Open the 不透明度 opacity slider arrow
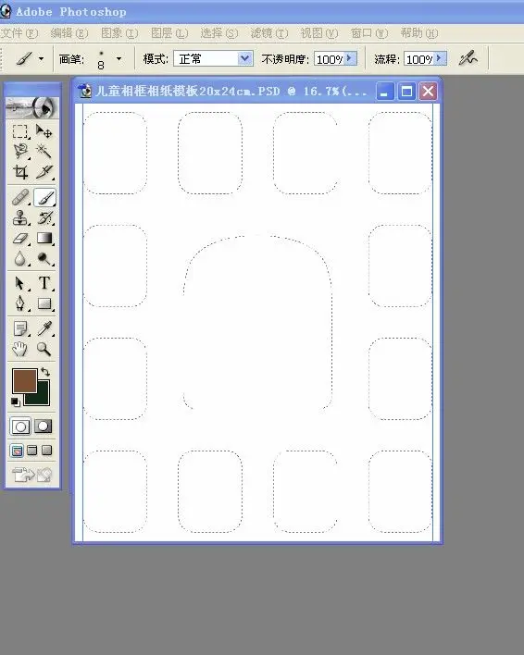The width and height of the screenshot is (524, 655). click(x=350, y=58)
